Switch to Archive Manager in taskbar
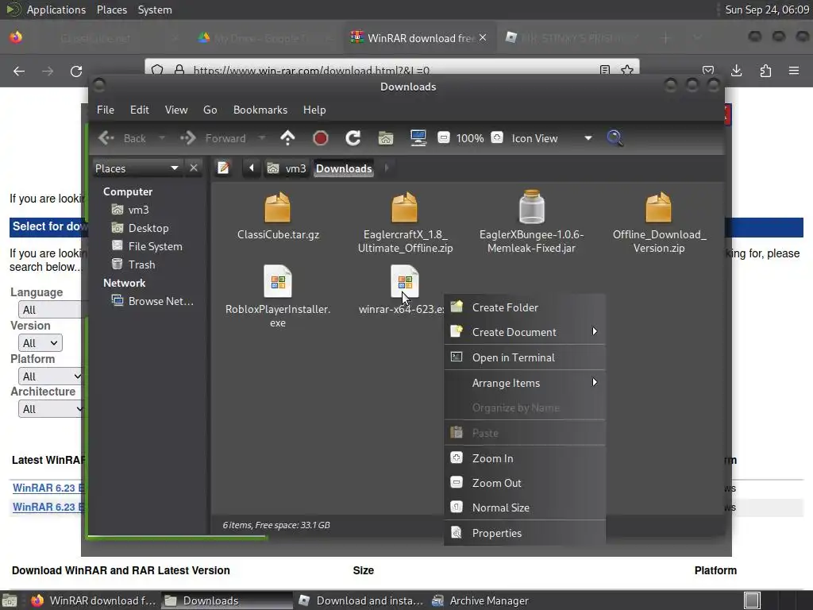This screenshot has width=813, height=610. pyautogui.click(x=480, y=600)
